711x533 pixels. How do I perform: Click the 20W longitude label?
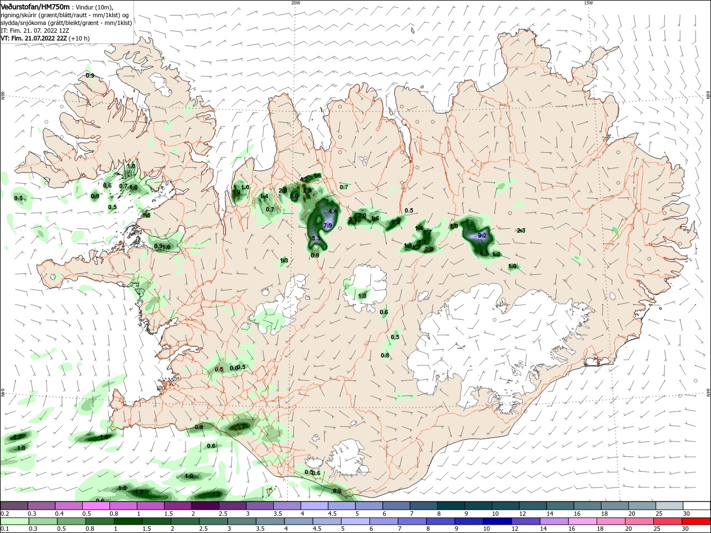point(296,3)
